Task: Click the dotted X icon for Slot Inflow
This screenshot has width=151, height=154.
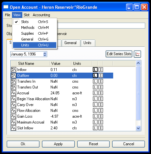Action: 101,128
